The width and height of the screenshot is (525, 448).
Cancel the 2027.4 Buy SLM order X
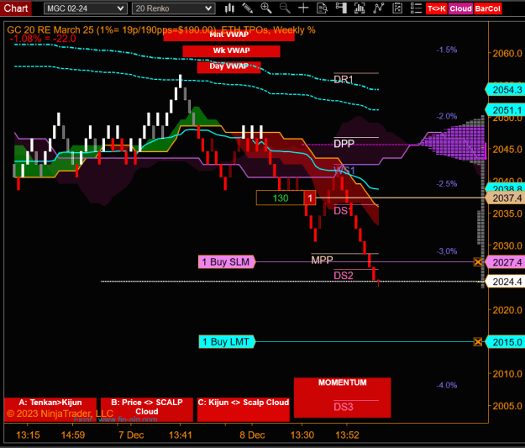pos(478,262)
